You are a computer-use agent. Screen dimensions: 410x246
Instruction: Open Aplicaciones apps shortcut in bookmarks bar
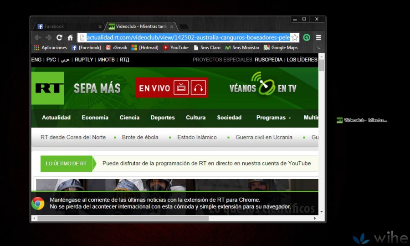(x=51, y=47)
